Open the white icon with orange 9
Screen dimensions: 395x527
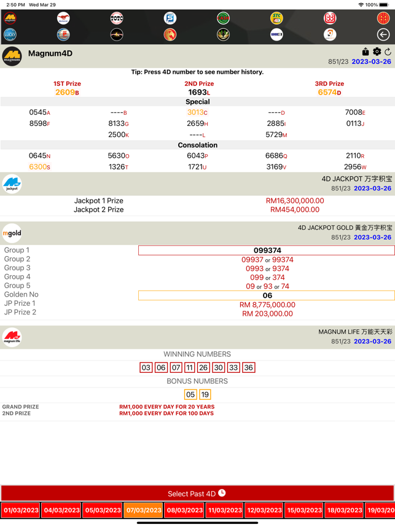[330, 34]
